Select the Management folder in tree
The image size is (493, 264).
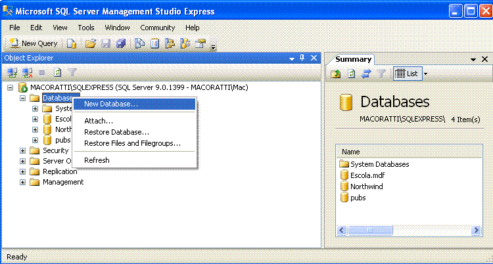63,182
